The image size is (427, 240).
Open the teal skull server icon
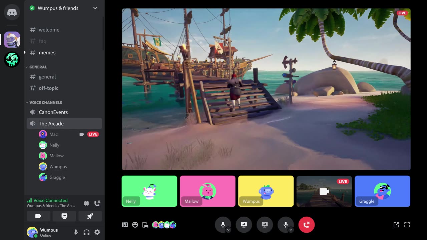tap(12, 59)
